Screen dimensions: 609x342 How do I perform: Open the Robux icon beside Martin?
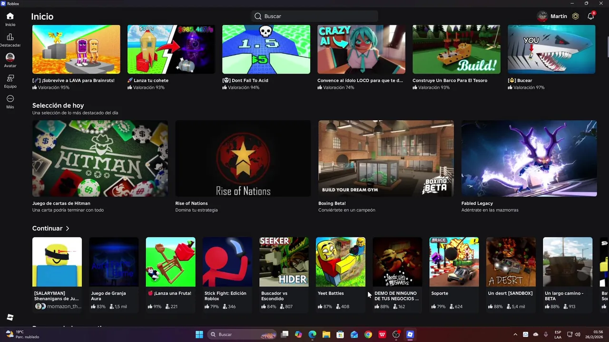click(575, 16)
